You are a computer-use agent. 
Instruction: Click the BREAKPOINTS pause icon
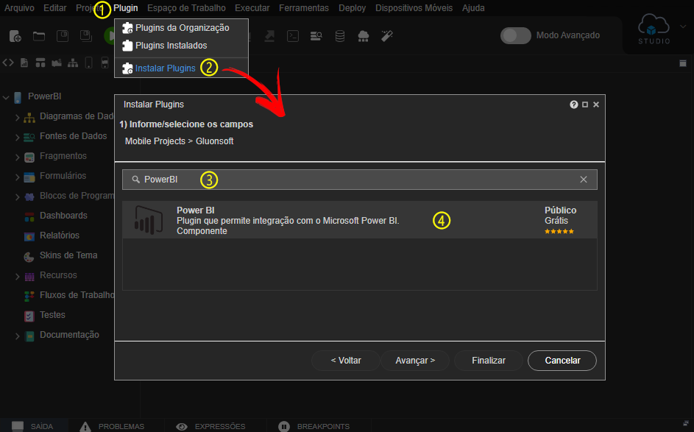283,426
